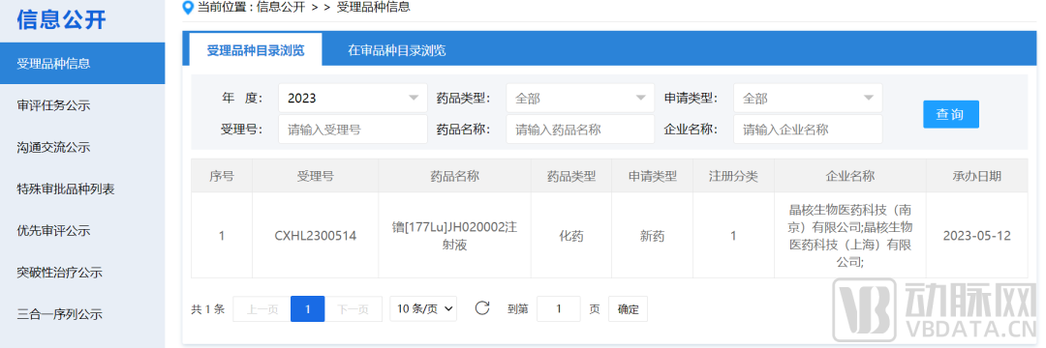
Task: Open the 10 条/页 page size selector
Action: 423,308
